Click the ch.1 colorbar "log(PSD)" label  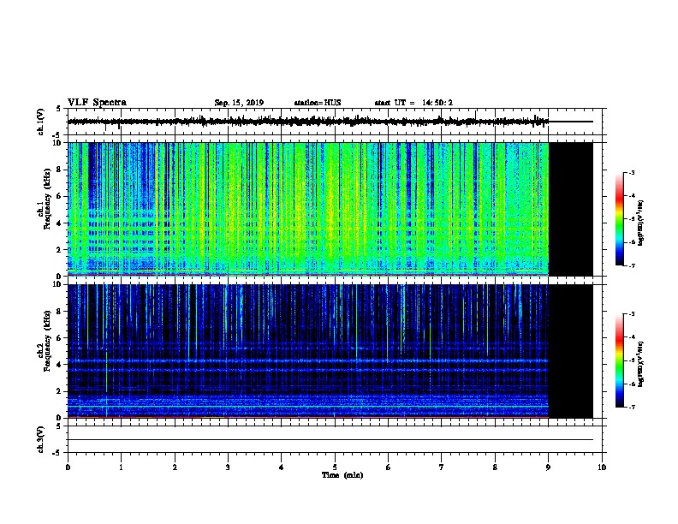tap(640, 223)
